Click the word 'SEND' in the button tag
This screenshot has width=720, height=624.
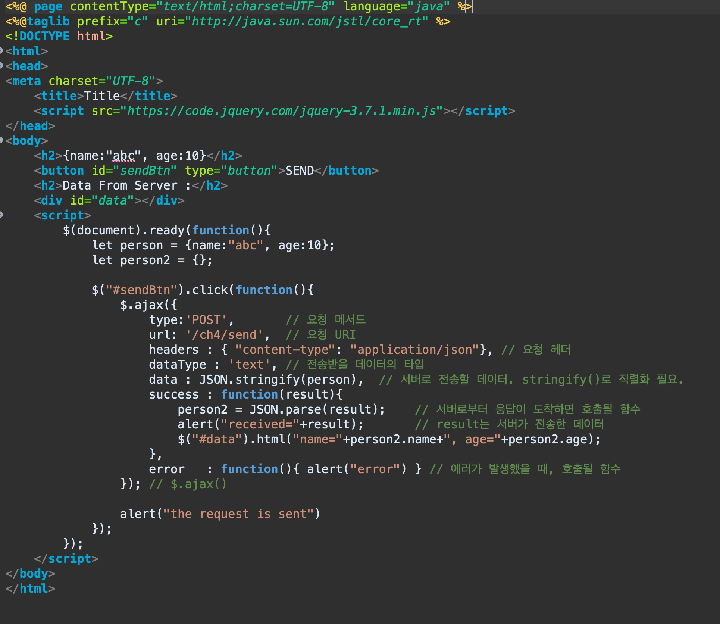(x=300, y=171)
